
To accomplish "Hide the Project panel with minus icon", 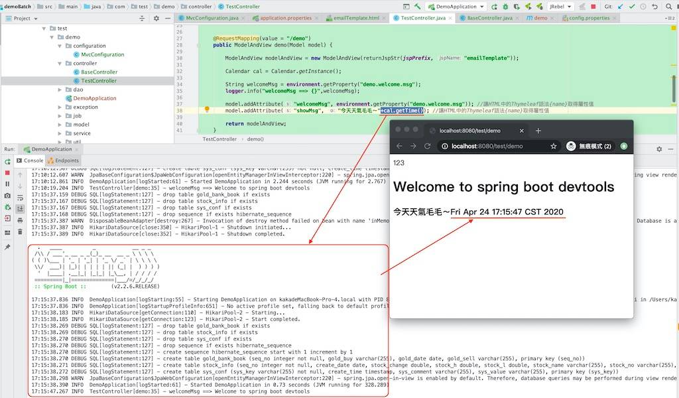I will 168,18.
